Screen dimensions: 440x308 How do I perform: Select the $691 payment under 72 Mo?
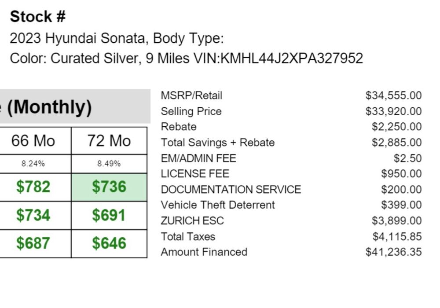[x=109, y=215]
